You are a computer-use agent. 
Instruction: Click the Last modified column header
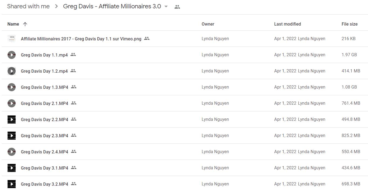(287, 24)
